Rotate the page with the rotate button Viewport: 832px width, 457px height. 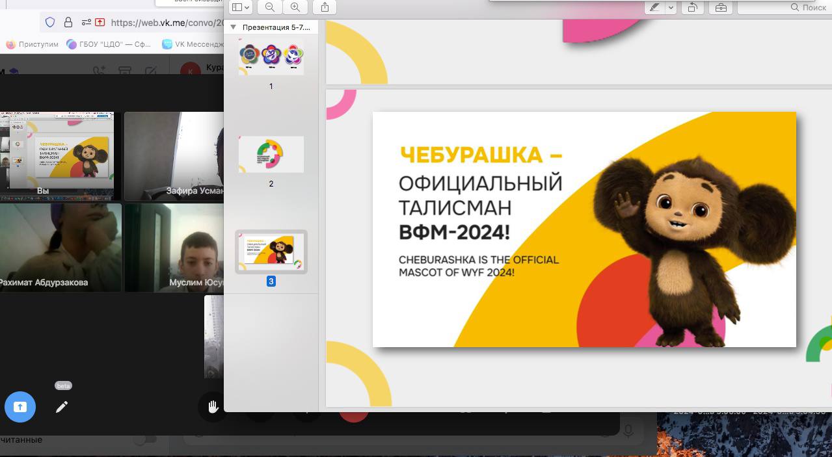693,7
